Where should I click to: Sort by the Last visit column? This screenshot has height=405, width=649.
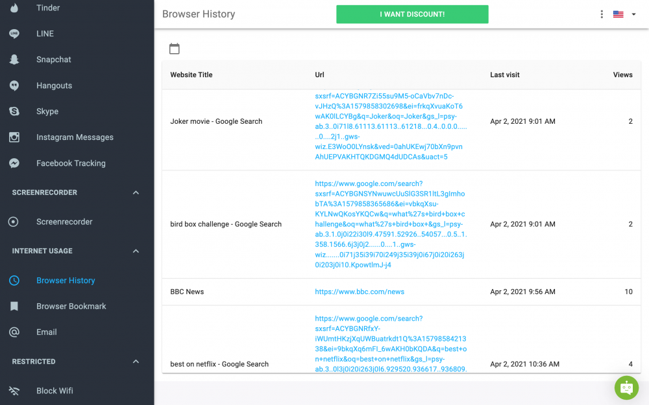coord(504,75)
